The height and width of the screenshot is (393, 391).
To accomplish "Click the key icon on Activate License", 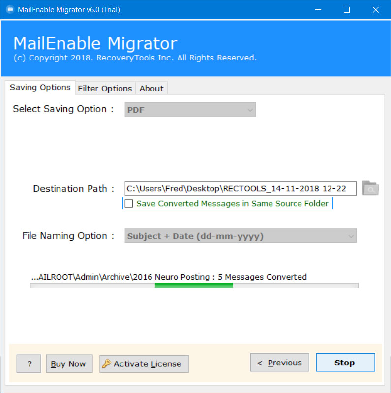I will pyautogui.click(x=107, y=363).
